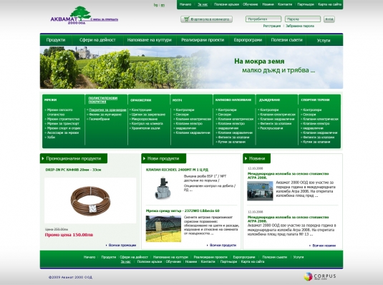Open the Европрограми main menu item
Viewport: 383px width, 285px height.
[248, 40]
